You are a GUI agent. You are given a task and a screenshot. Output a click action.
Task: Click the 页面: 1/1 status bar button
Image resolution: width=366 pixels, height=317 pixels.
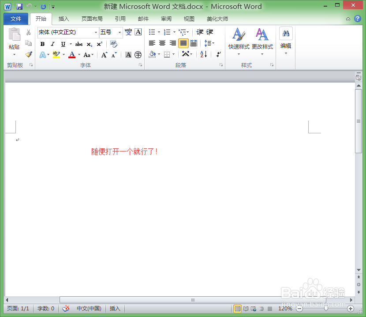18,309
